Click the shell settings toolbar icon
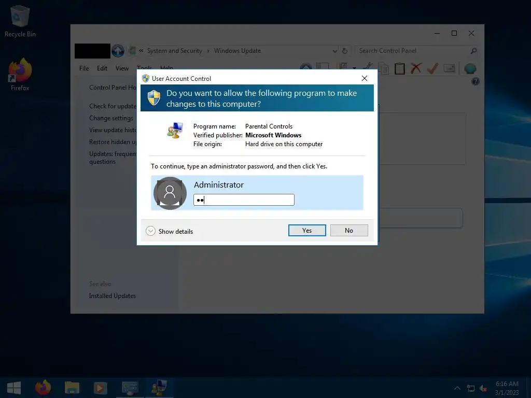The width and height of the screenshot is (531, 398). pyautogui.click(x=470, y=69)
